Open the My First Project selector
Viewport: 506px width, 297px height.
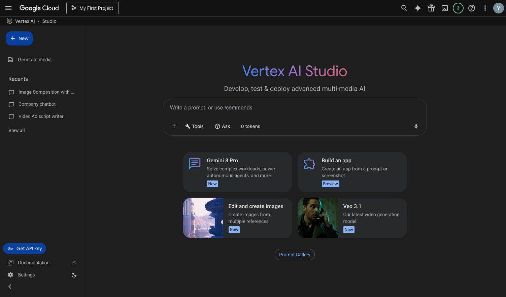(92, 8)
